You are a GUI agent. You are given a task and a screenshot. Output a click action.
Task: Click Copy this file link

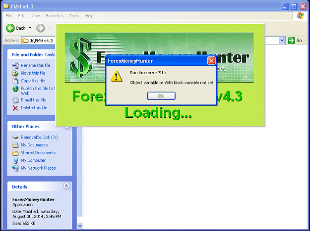tap(33, 81)
